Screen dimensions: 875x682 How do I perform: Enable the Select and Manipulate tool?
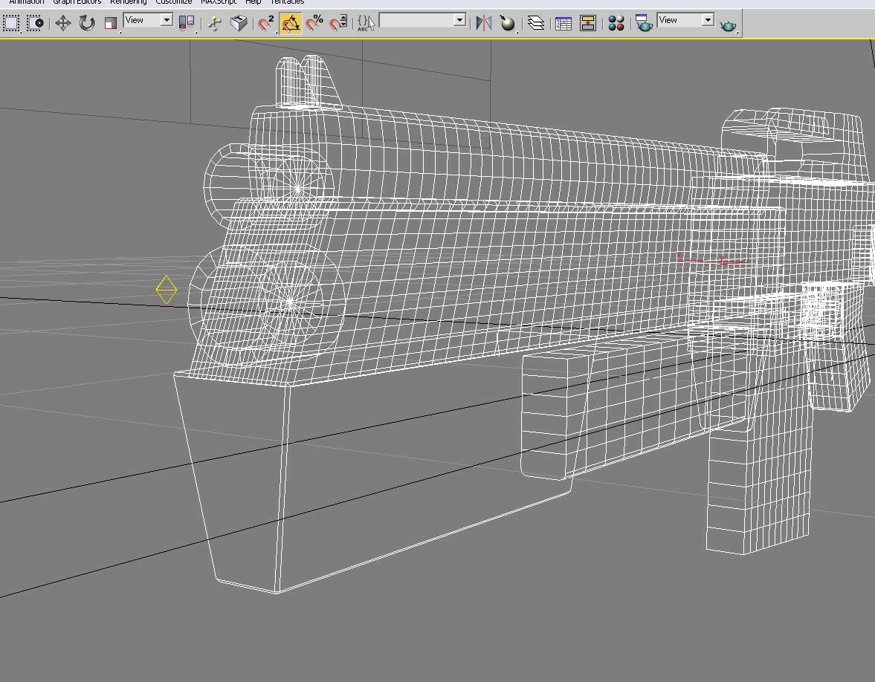coord(215,24)
